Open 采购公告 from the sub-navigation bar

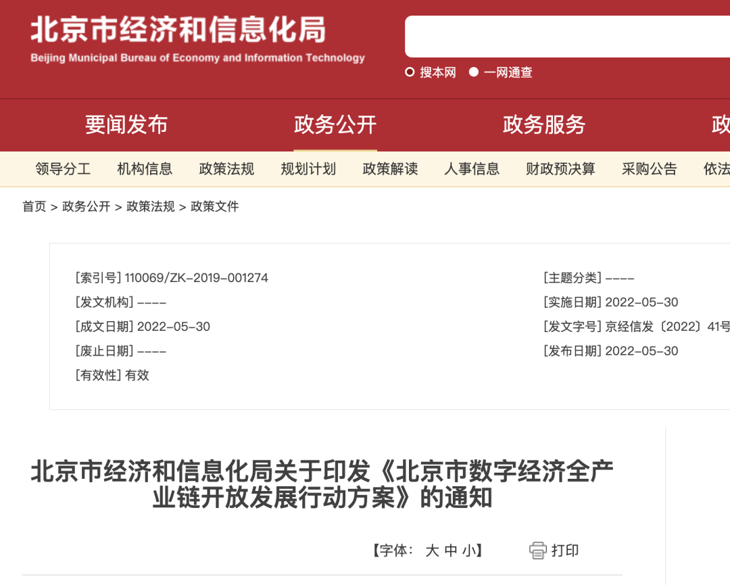coord(649,169)
